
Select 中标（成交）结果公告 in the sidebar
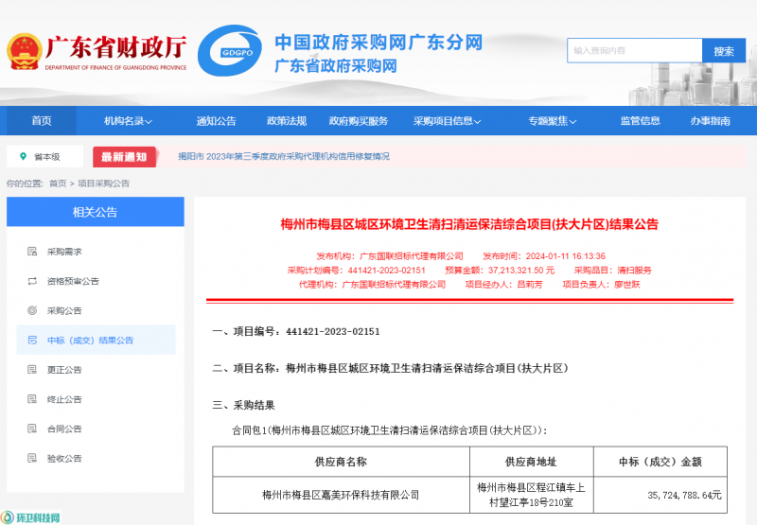tap(90, 341)
